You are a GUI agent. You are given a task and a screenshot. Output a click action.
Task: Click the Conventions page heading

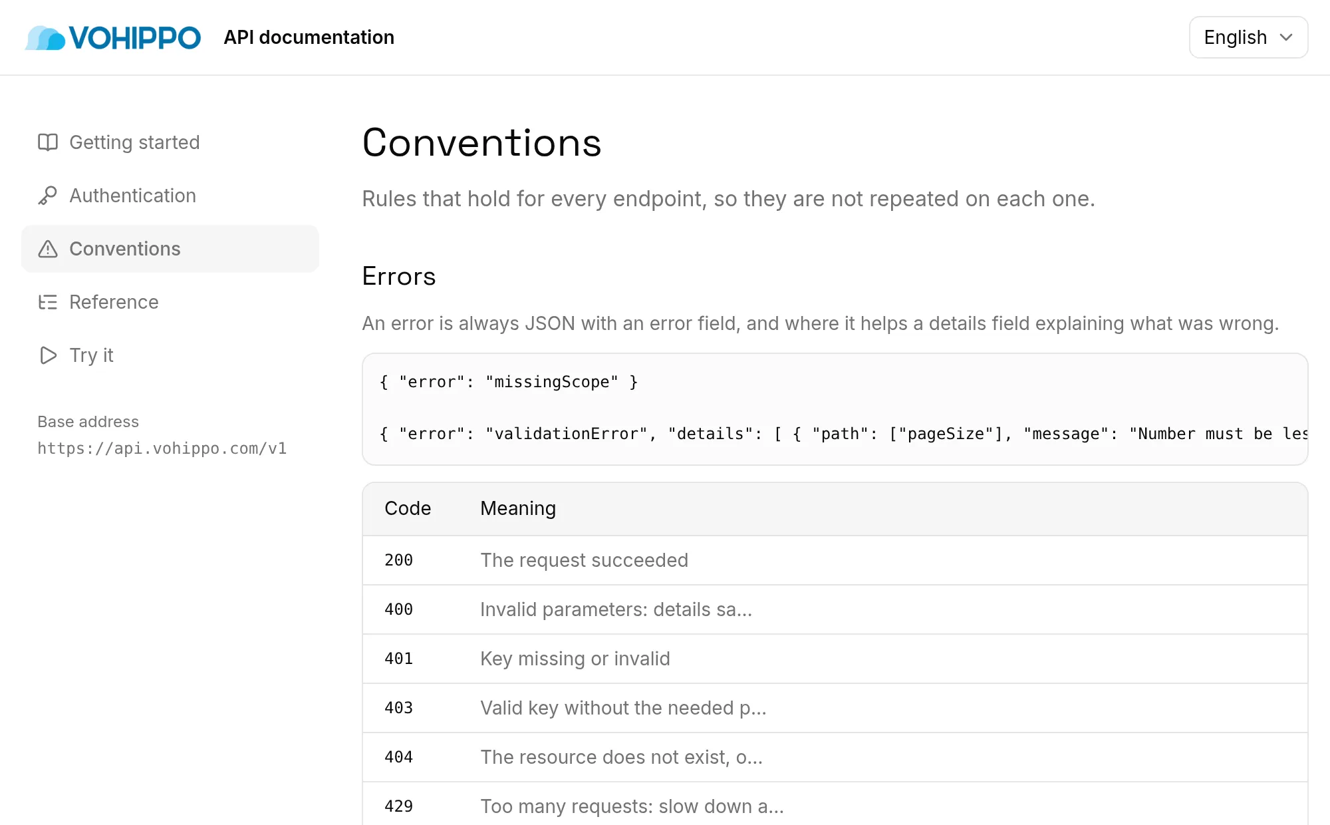[482, 142]
